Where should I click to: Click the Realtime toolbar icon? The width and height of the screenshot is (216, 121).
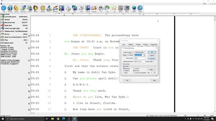(x=36, y=8)
